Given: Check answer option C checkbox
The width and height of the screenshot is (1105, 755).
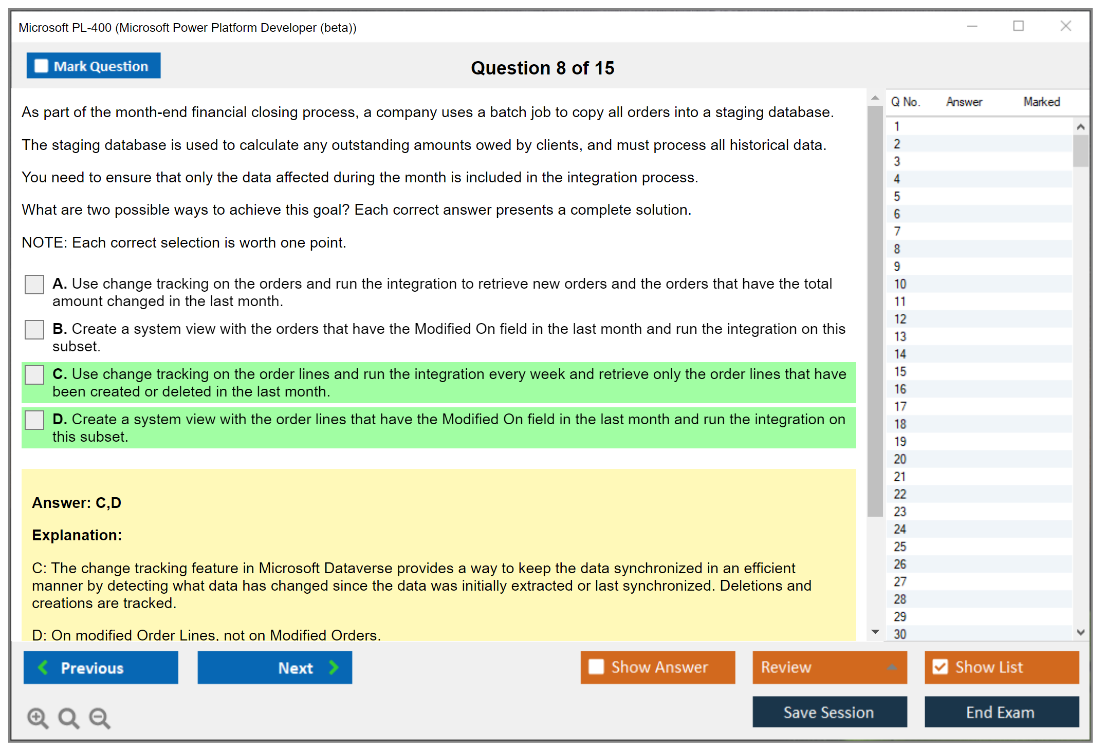Looking at the screenshot, I should [34, 374].
